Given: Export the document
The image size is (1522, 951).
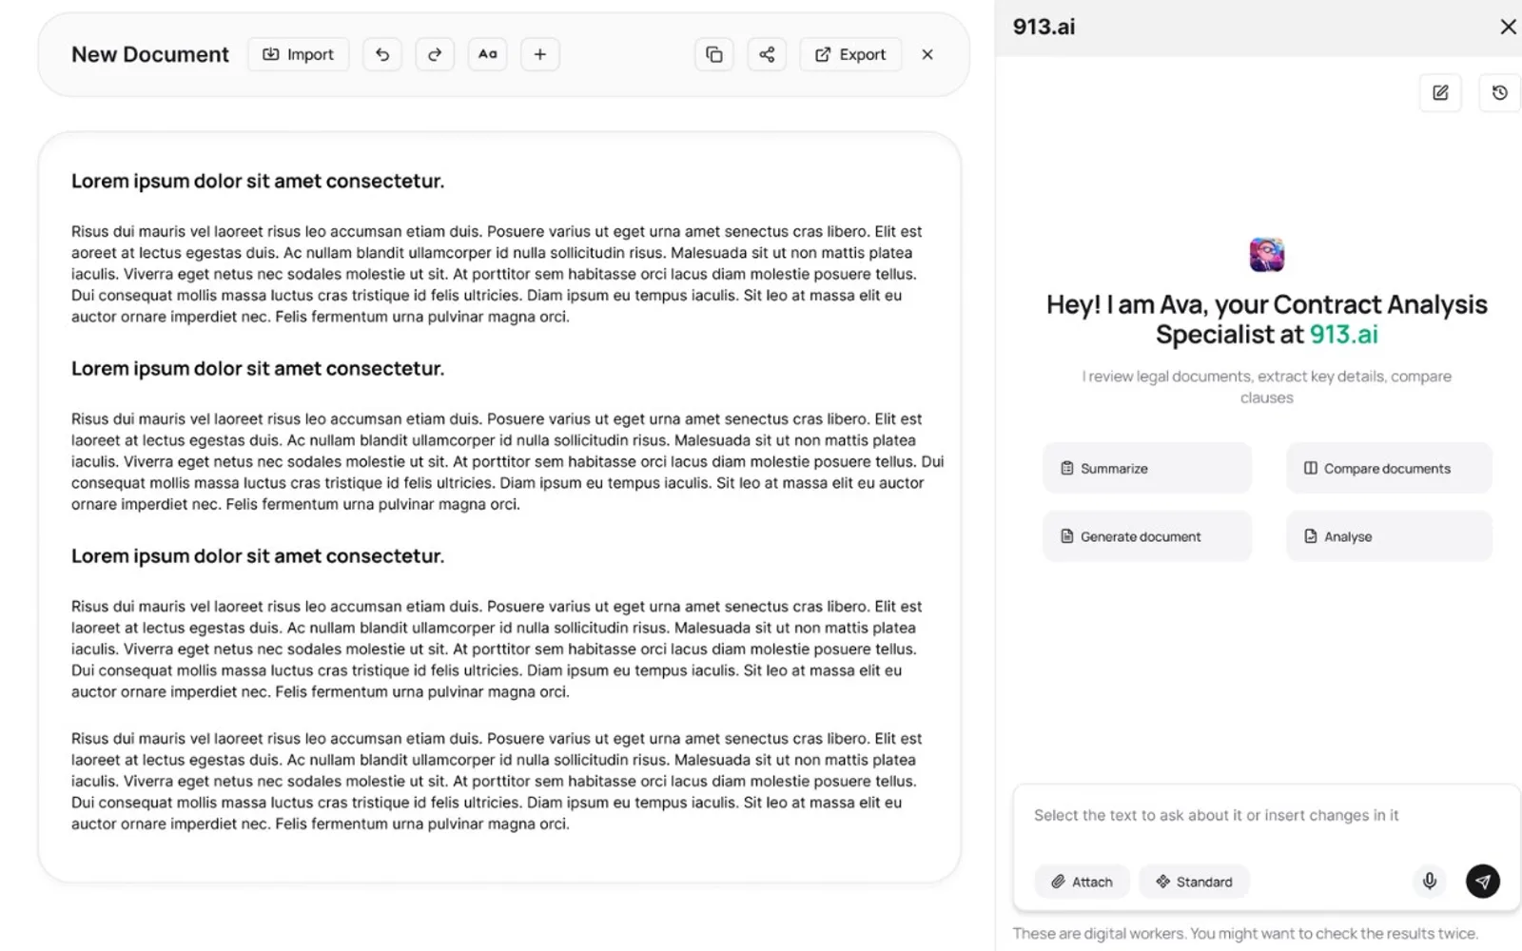Looking at the screenshot, I should click(x=850, y=54).
